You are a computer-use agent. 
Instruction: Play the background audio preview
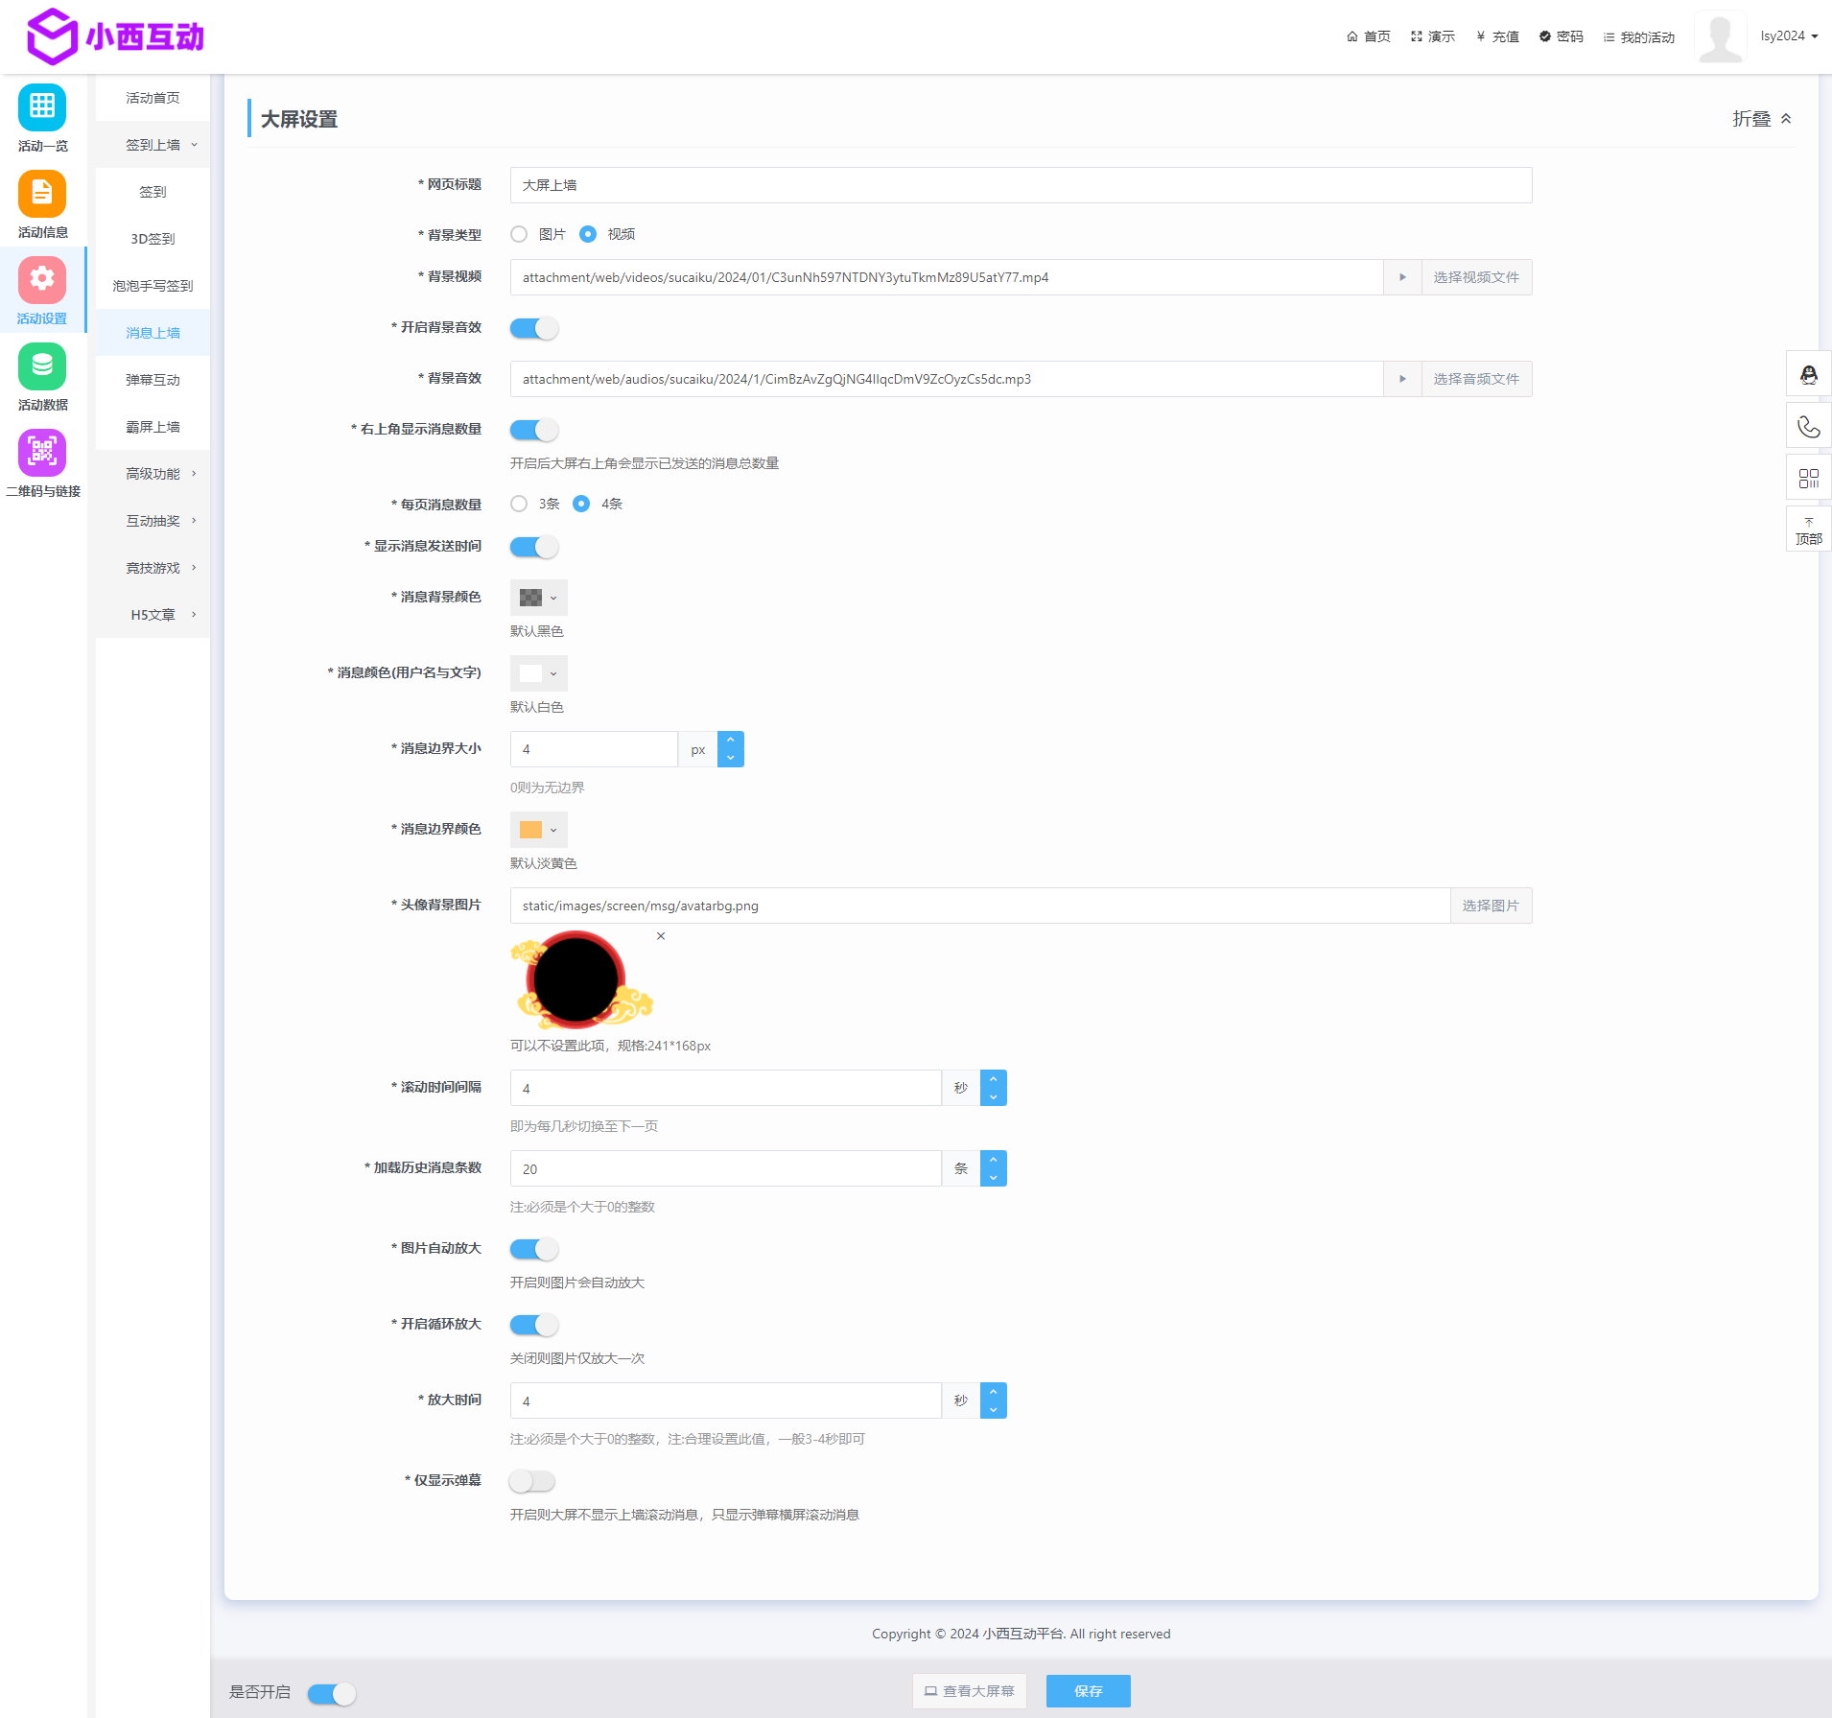pyautogui.click(x=1402, y=379)
